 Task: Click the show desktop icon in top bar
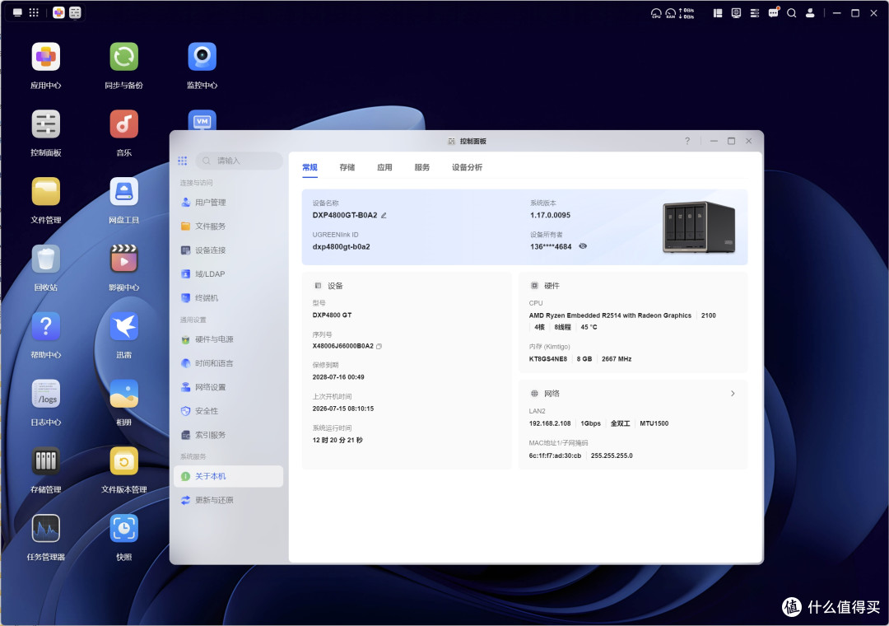tap(17, 12)
